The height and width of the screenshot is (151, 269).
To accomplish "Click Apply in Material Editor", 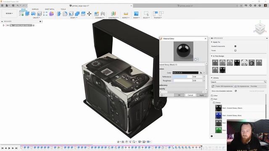I will coord(202,95).
